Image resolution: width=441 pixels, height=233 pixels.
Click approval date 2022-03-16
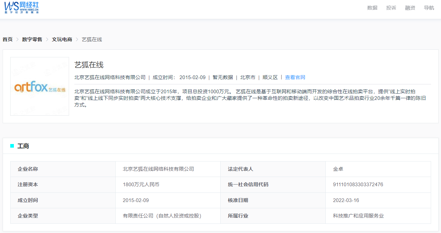(x=346, y=200)
